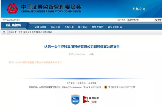Click 京ICP备 05035542号 record text
Image resolution: width=162 pixels, height=106 pixels.
point(92,87)
